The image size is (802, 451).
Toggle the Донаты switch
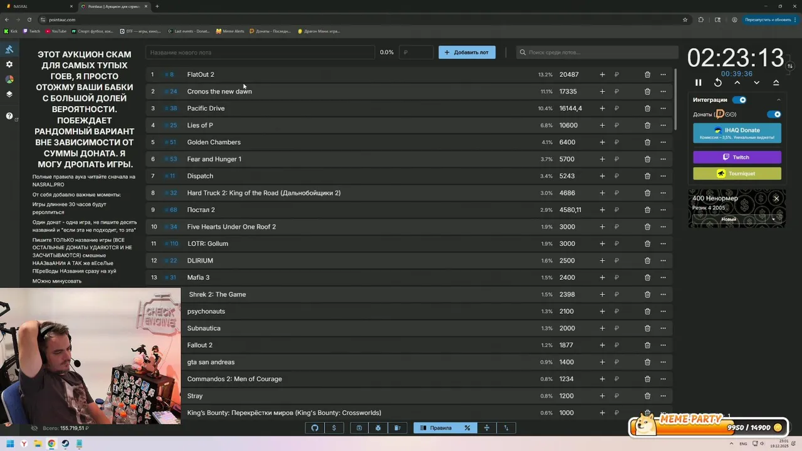point(774,115)
